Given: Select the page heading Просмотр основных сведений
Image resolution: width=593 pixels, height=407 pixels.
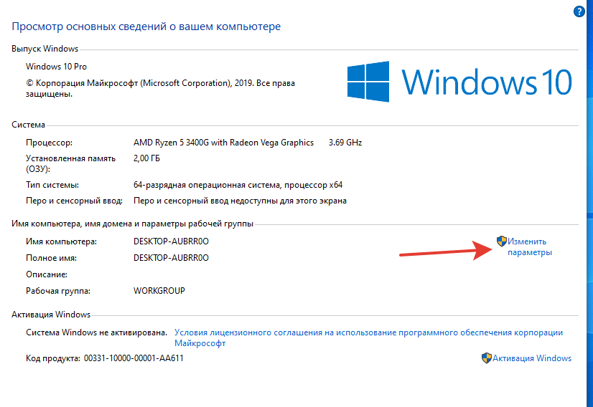Looking at the screenshot, I should pos(146,27).
